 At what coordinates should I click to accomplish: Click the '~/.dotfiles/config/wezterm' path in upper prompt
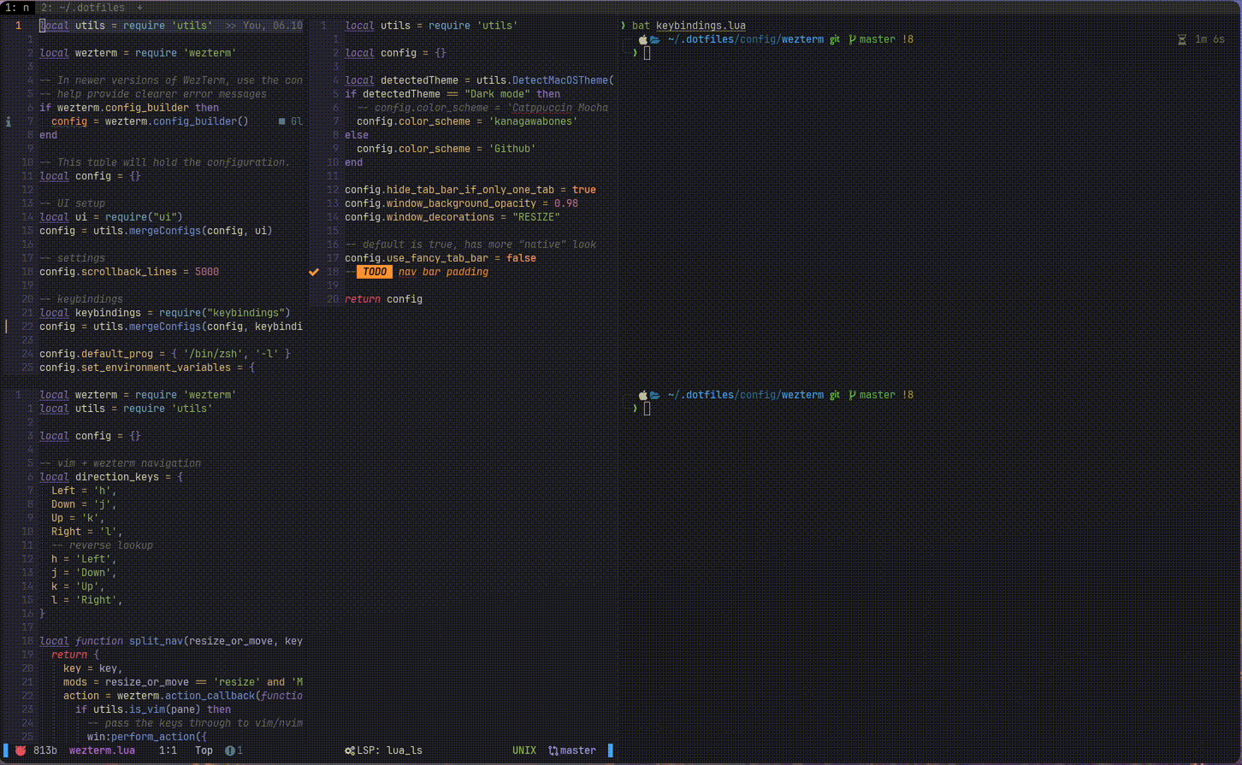tap(745, 39)
